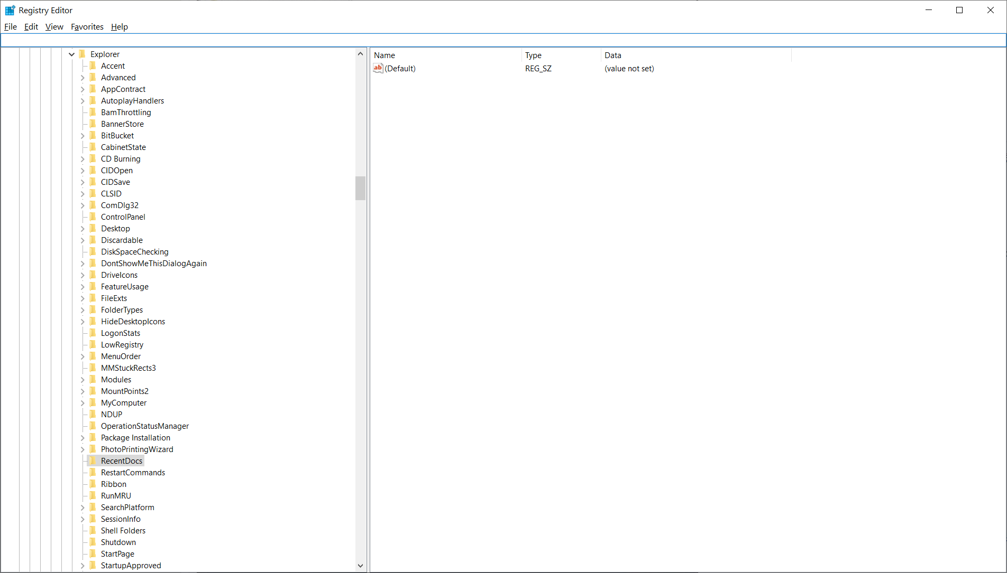This screenshot has height=573, width=1007.
Task: Expand the StartupApproved key
Action: 83,566
